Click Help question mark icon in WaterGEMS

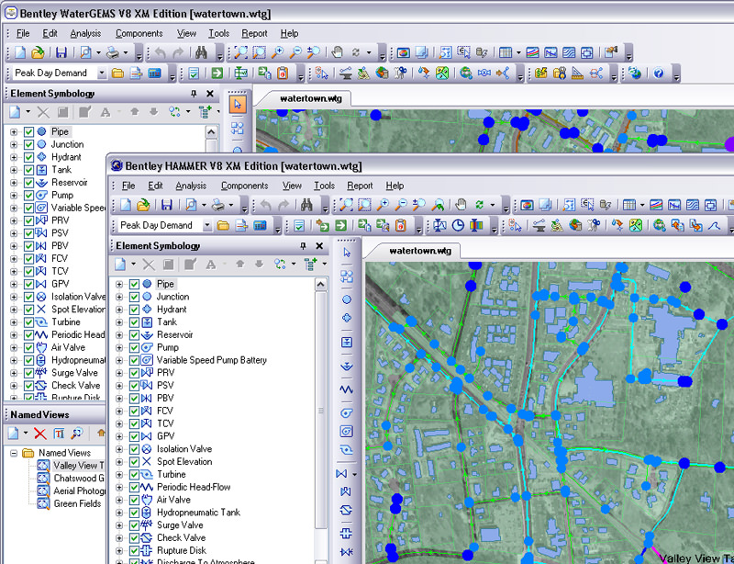[659, 73]
